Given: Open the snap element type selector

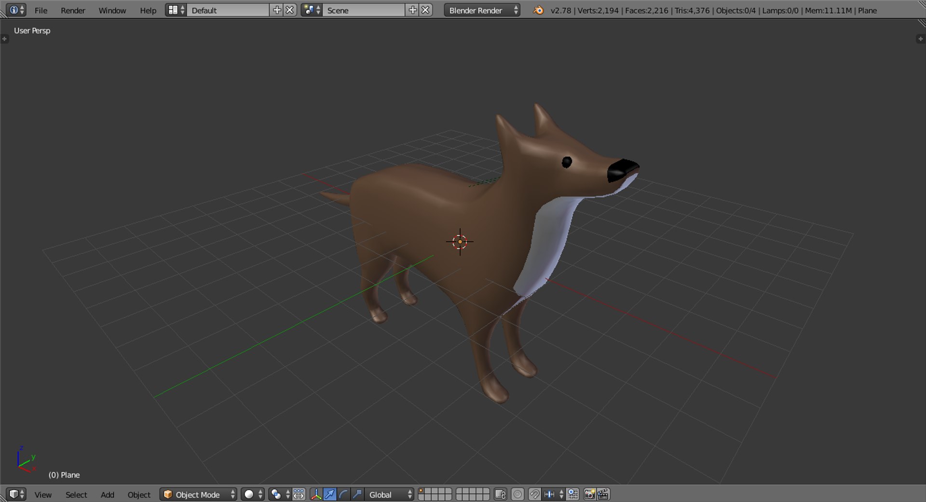Looking at the screenshot, I should pyautogui.click(x=553, y=494).
